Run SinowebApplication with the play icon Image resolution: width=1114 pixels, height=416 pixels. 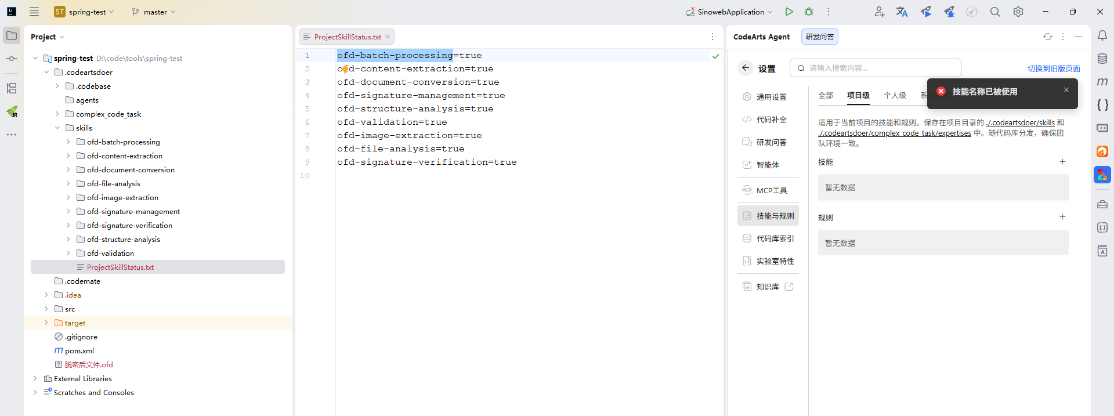789,12
